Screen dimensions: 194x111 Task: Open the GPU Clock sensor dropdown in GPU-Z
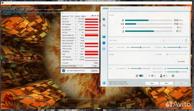(76, 19)
